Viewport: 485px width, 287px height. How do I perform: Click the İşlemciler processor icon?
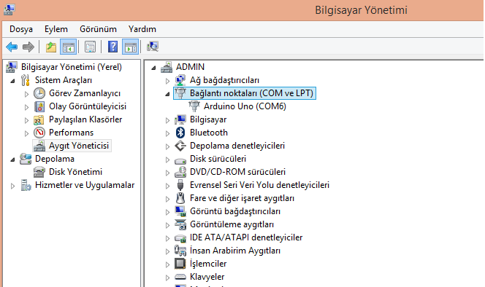(x=180, y=264)
